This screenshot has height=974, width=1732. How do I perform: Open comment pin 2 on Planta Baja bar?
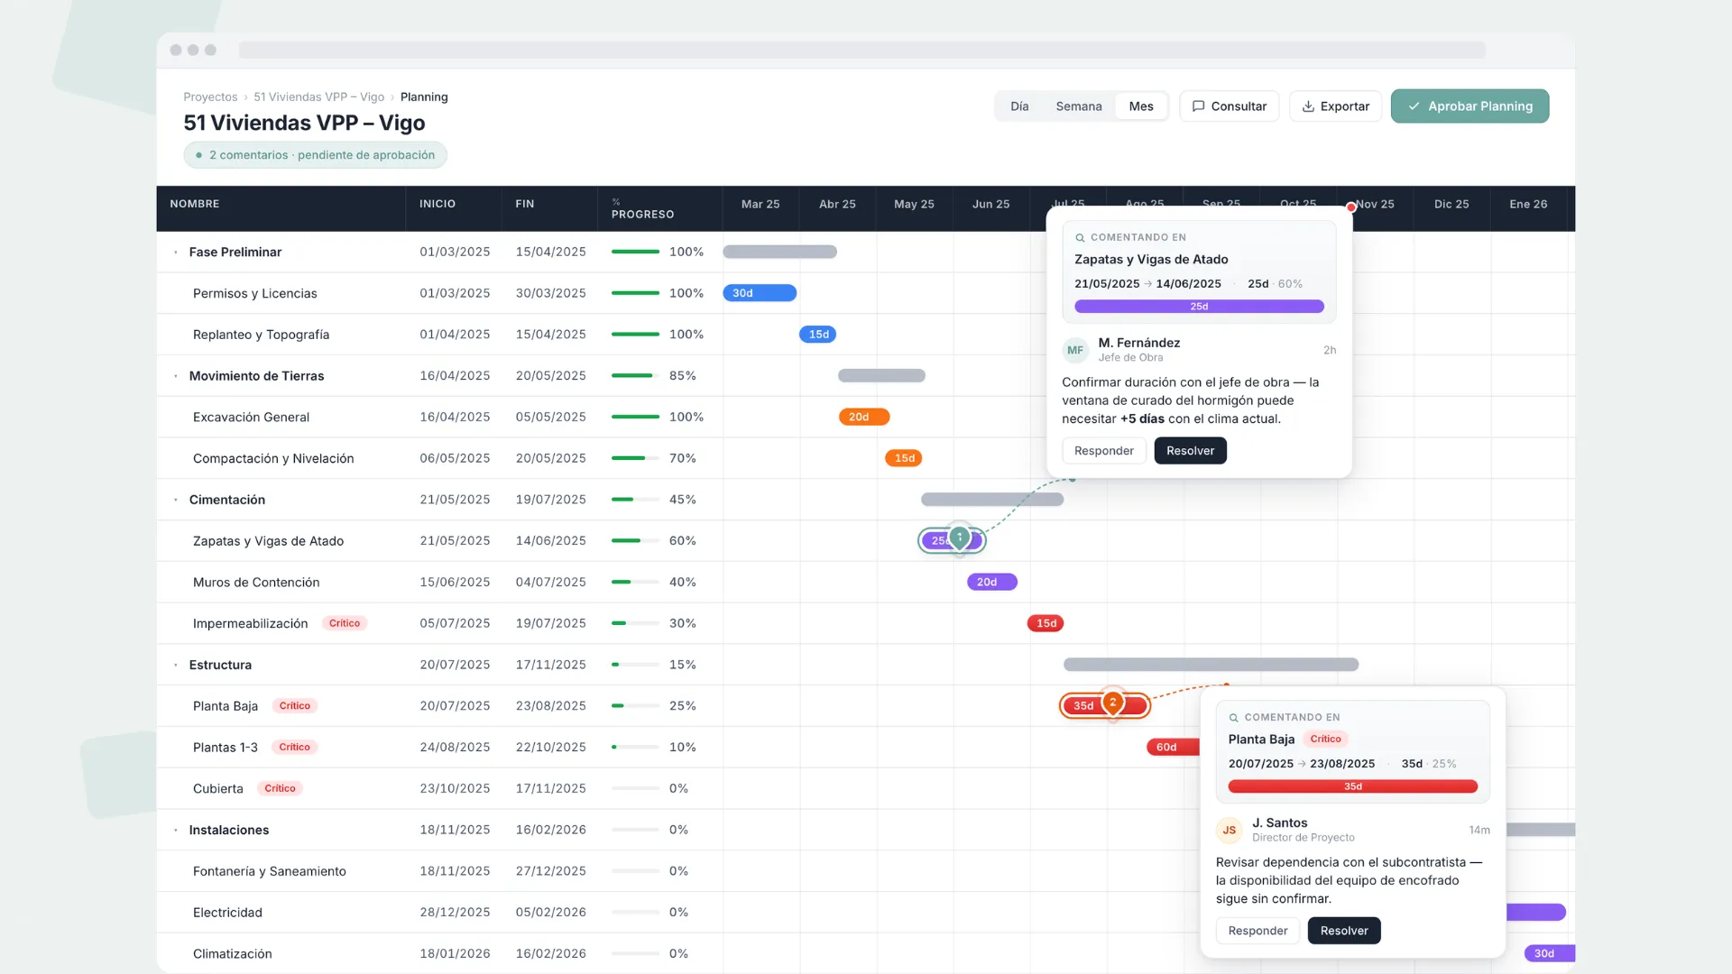[x=1113, y=703]
